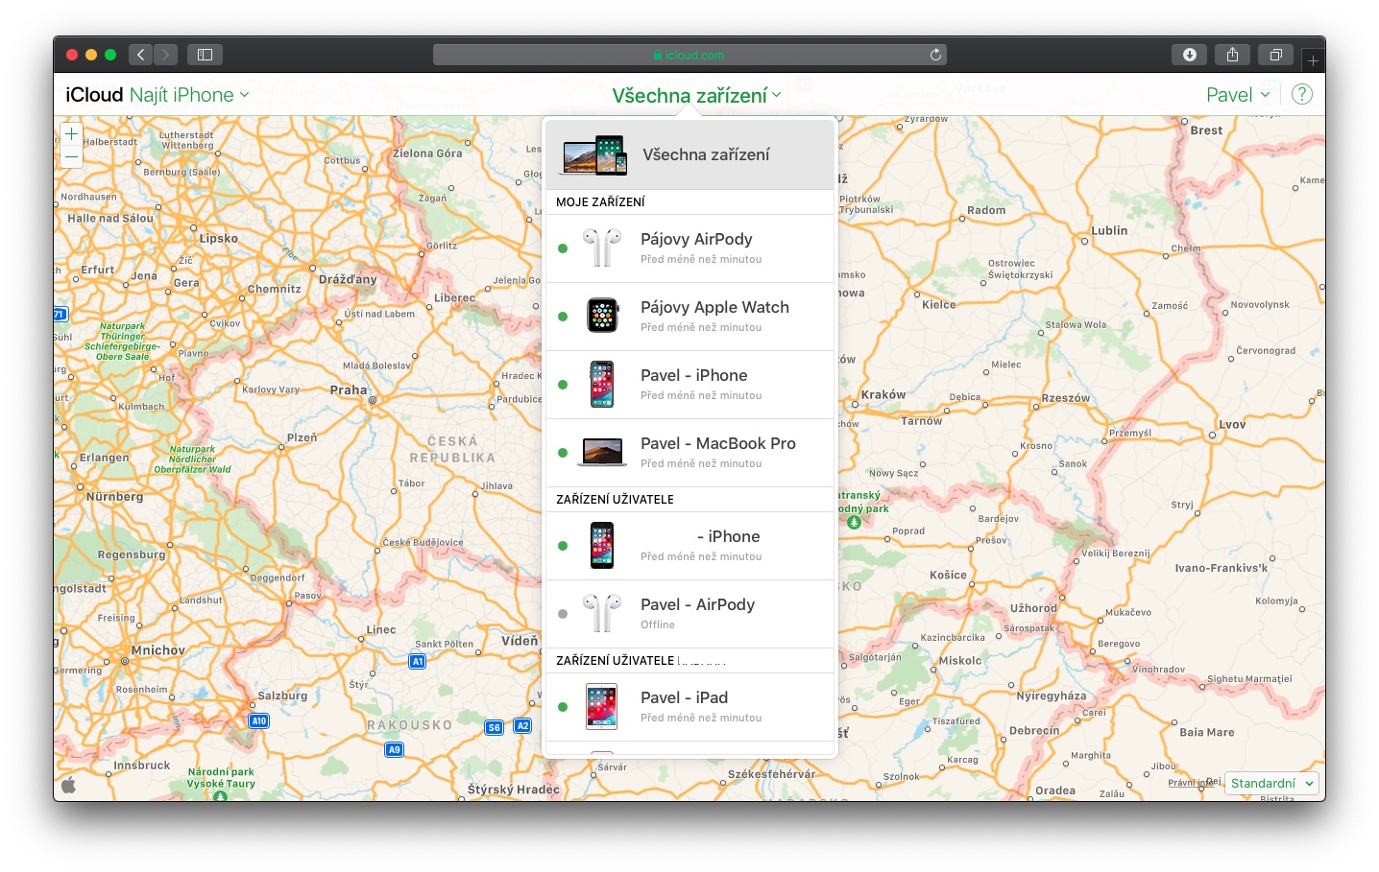This screenshot has height=872, width=1379.
Task: Click the A1 highway shield near Vídeň
Action: pyautogui.click(x=417, y=661)
